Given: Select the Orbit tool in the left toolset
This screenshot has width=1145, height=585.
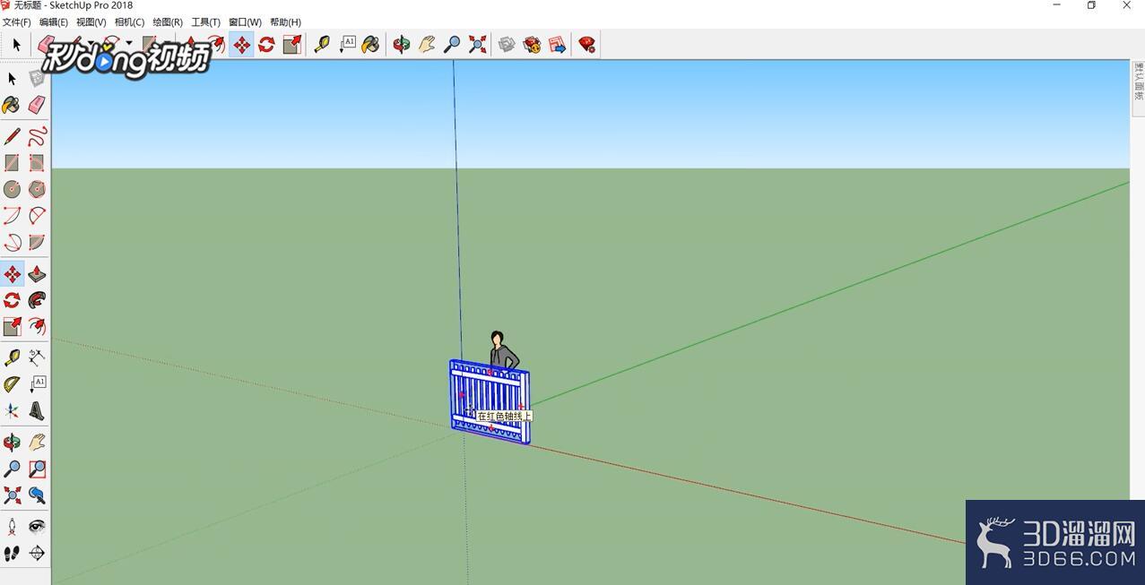Looking at the screenshot, I should (x=12, y=443).
